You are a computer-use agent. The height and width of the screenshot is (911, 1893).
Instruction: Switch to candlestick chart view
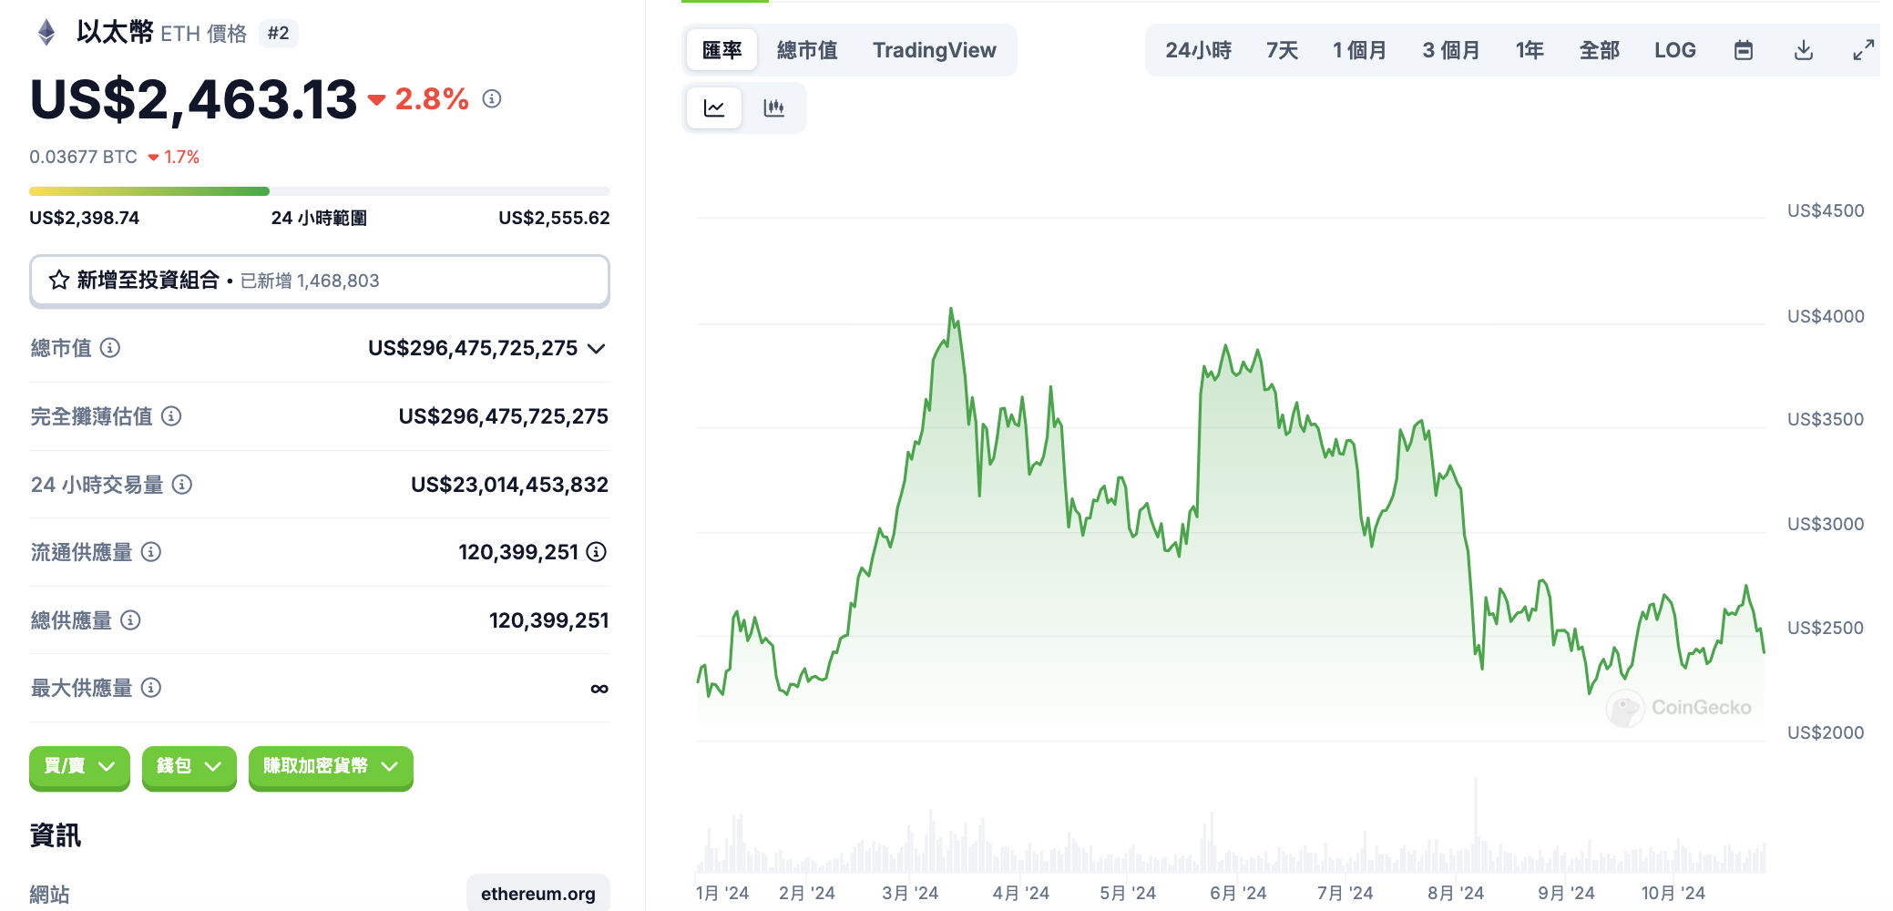773,108
